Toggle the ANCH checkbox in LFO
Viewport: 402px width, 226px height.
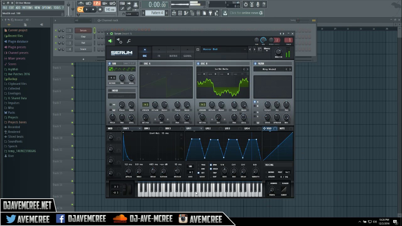pos(211,169)
